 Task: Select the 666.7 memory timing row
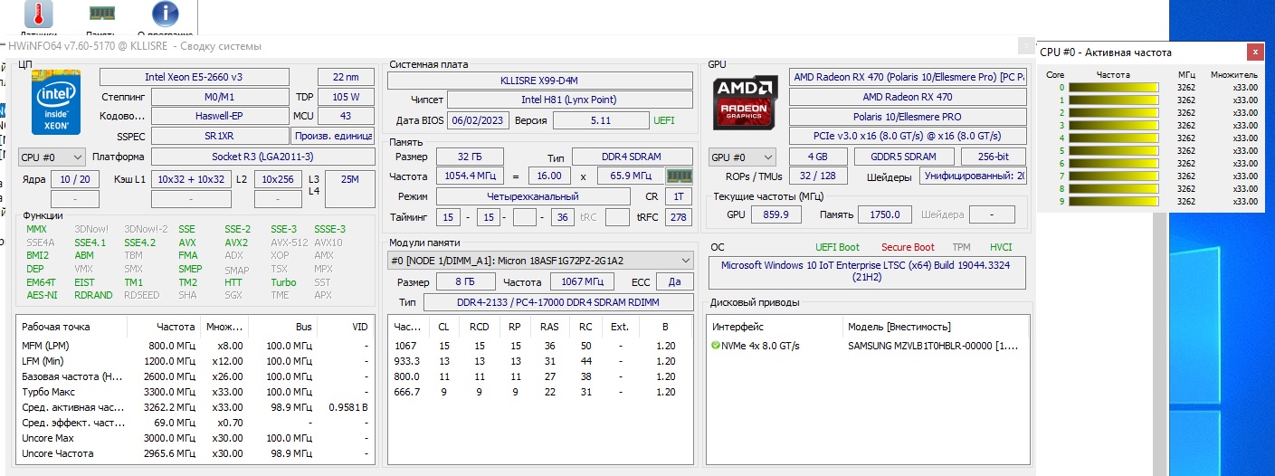tap(540, 392)
